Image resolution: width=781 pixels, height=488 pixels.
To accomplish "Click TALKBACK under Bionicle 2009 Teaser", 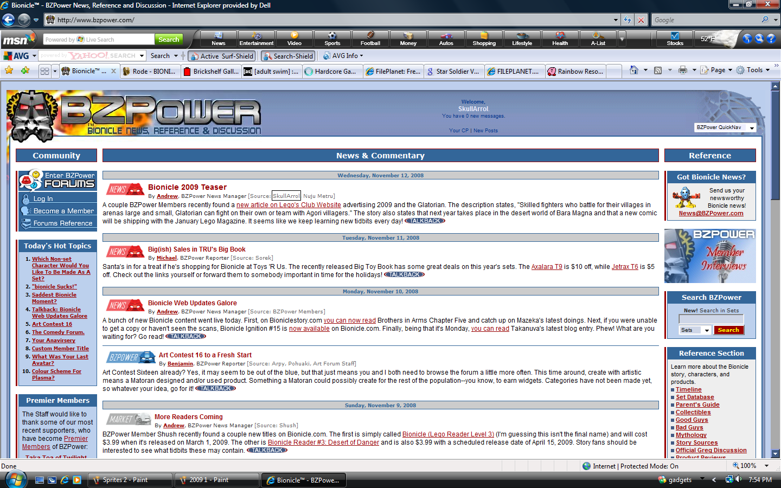I will coord(425,221).
